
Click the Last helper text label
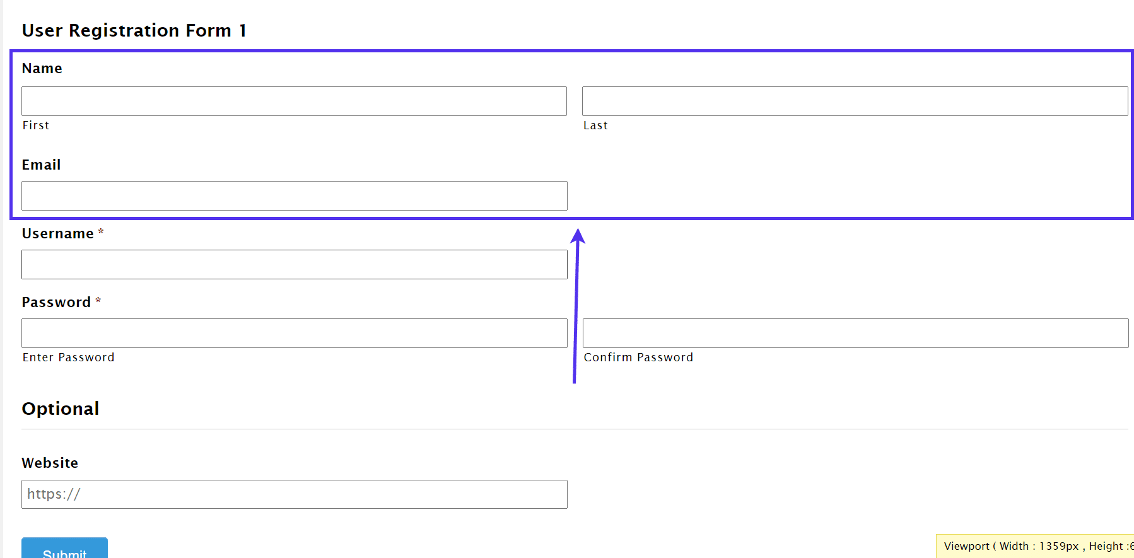tap(595, 125)
